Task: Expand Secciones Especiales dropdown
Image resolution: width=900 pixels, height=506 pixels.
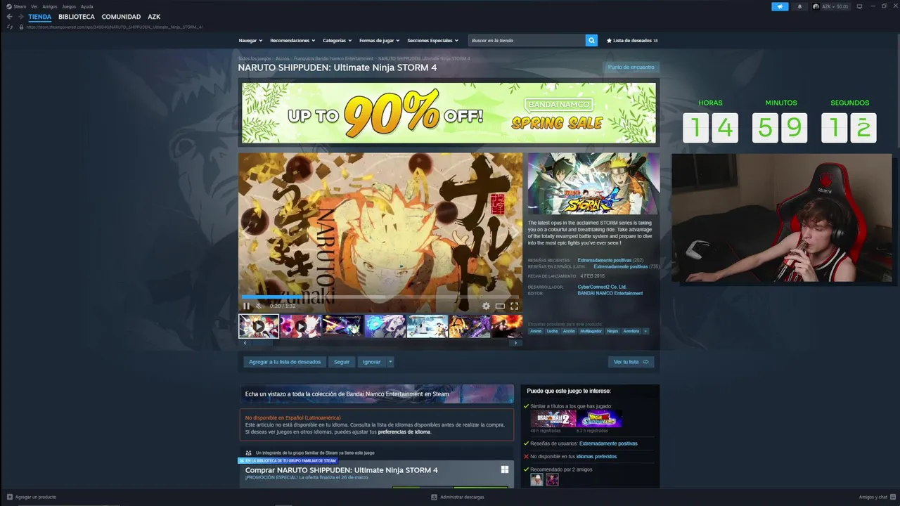Action: (432, 41)
